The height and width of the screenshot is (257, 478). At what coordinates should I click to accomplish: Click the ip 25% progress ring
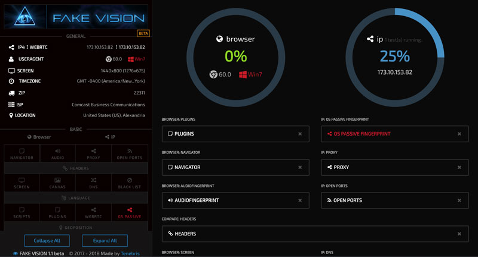395,57
